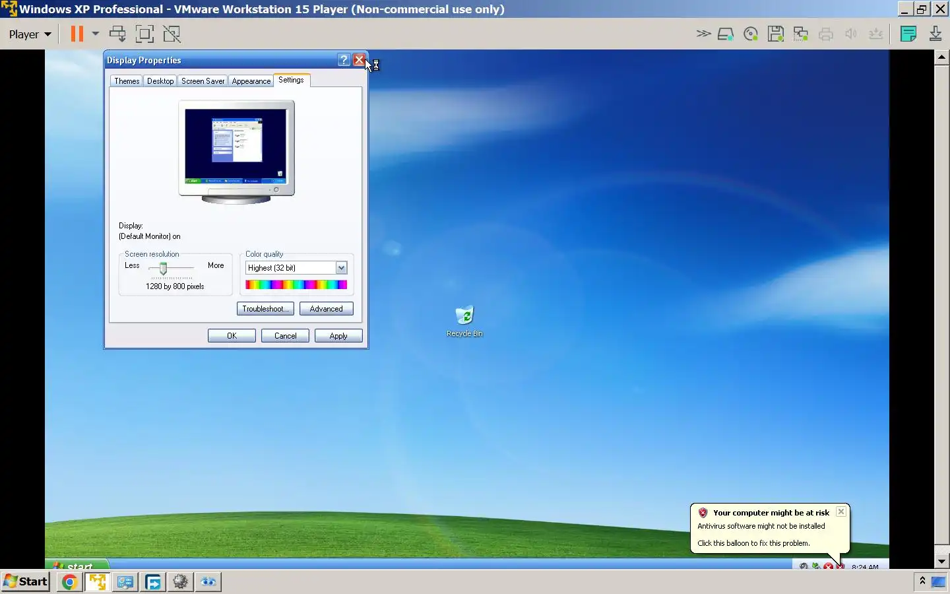Open the host Start menu
The width and height of the screenshot is (950, 594).
click(26, 581)
